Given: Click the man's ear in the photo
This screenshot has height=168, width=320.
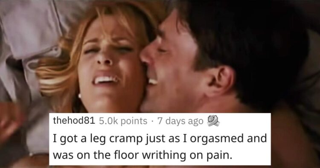Looking at the screenshot, I should coord(221,81).
